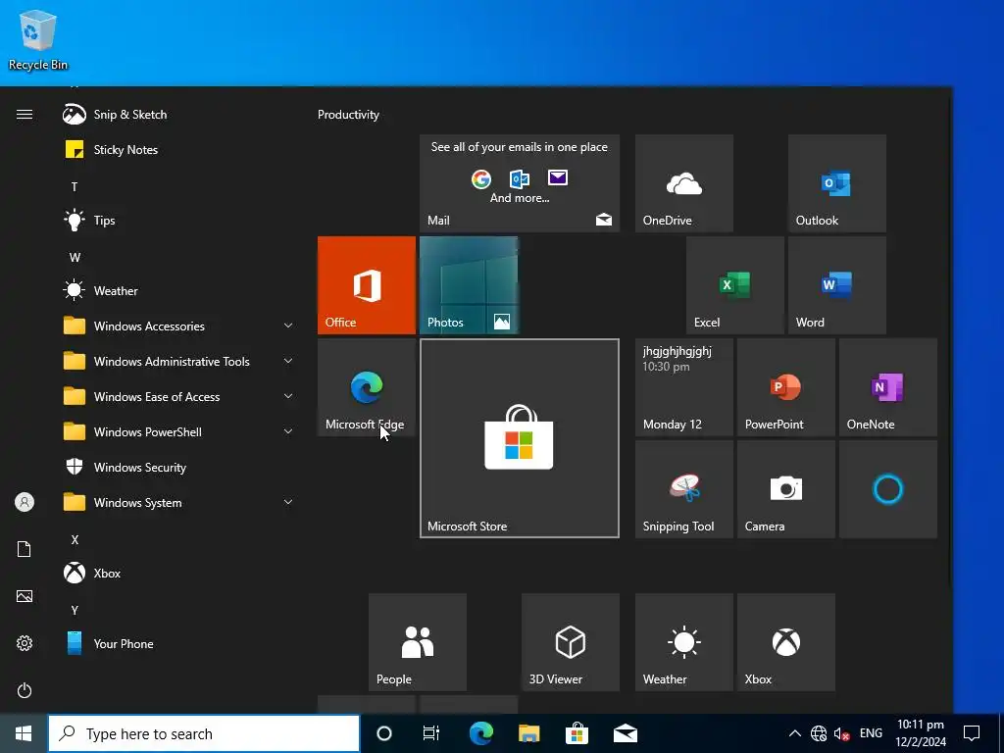This screenshot has width=1004, height=753.
Task: Open the People tile
Action: point(418,642)
